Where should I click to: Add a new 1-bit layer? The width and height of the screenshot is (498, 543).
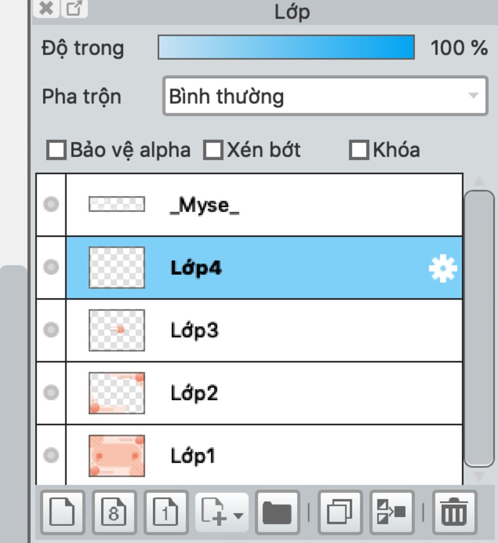point(166,512)
